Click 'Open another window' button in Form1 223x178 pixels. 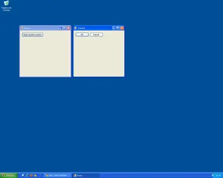[x=33, y=35]
